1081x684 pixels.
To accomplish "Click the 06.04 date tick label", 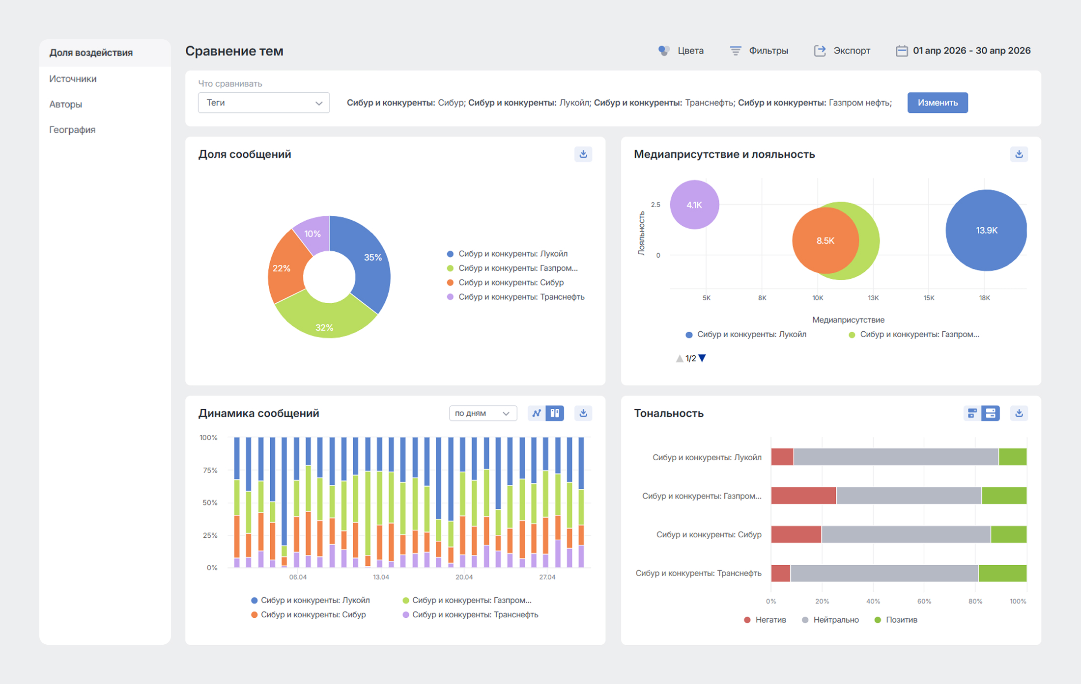I will [298, 577].
